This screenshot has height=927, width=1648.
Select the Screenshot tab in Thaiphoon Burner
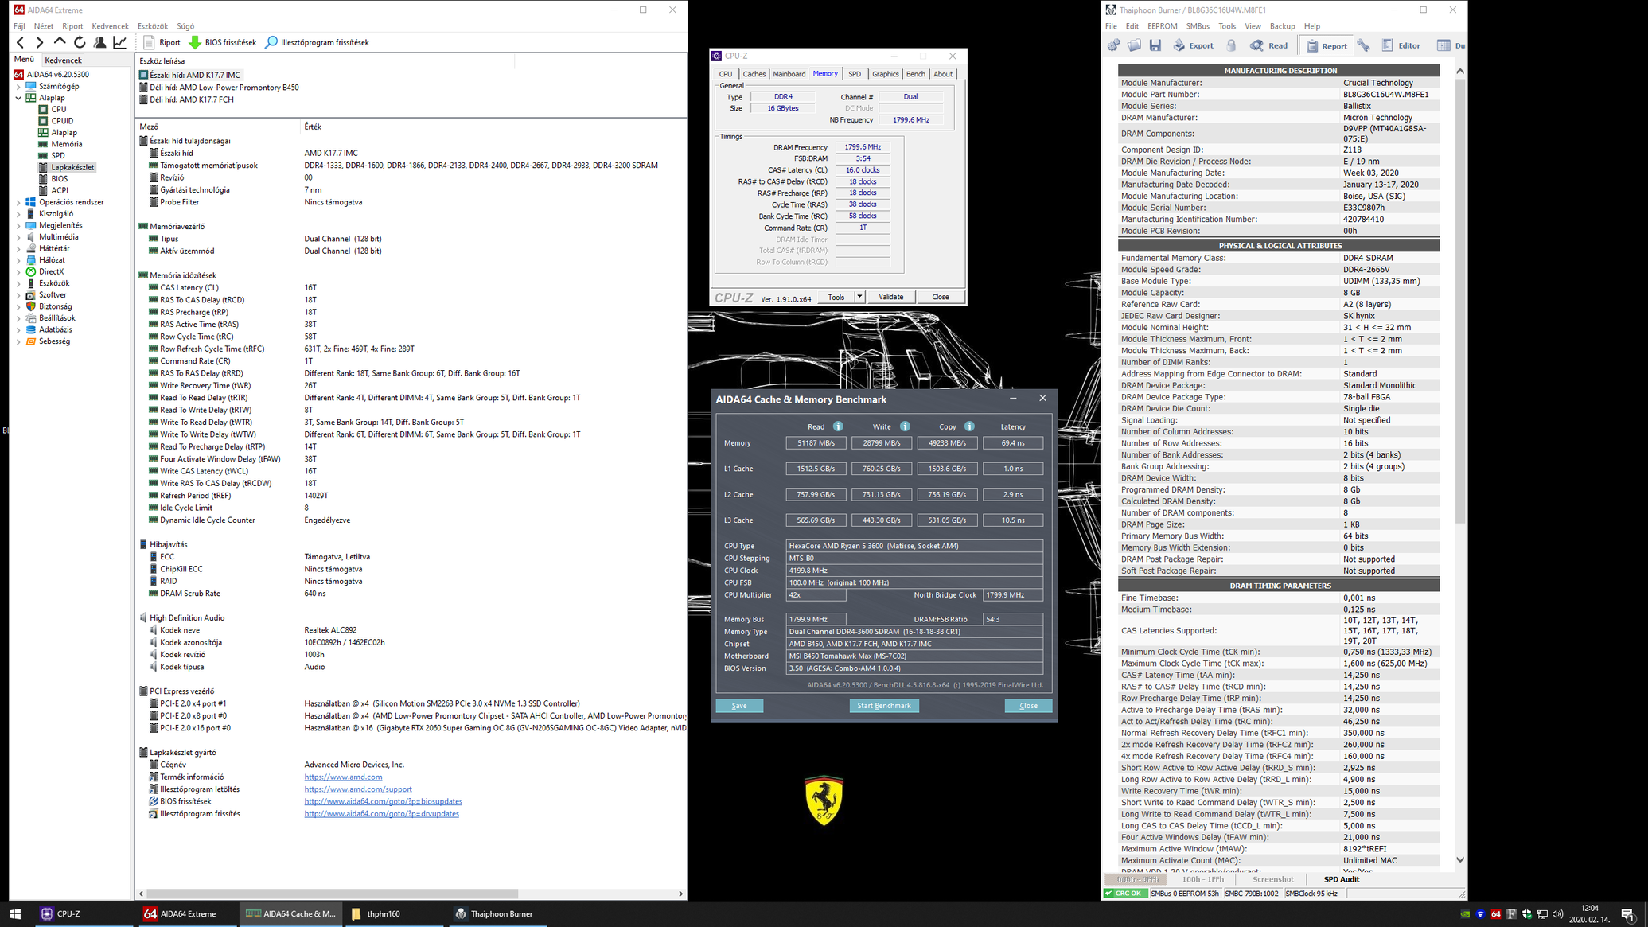pos(1272,879)
